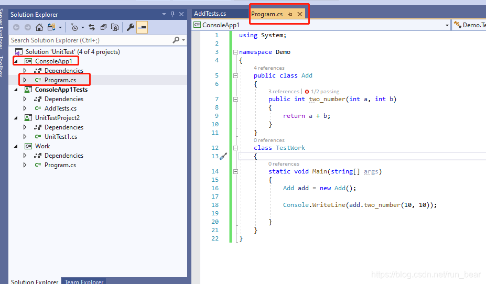
Task: Select the UnitTest1.cs file in tree
Action: (x=61, y=137)
